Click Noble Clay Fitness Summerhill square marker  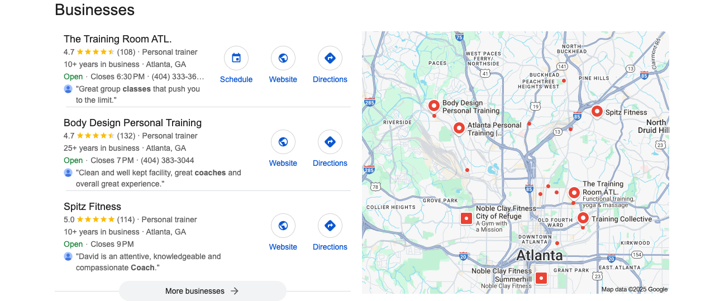pyautogui.click(x=541, y=278)
